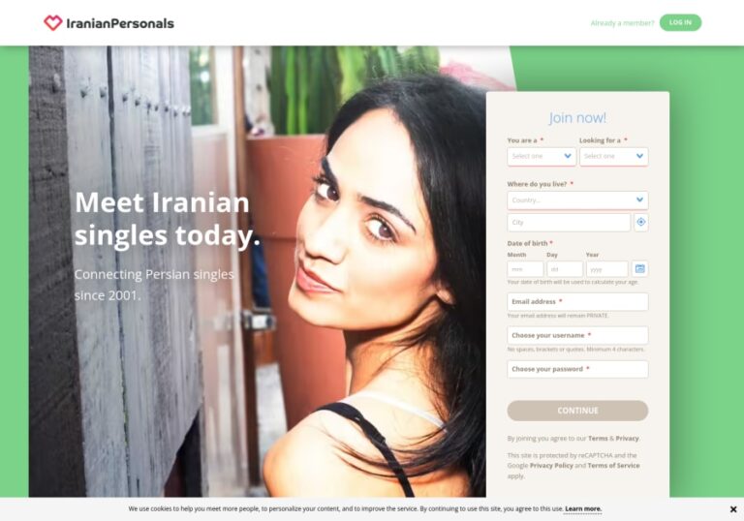
Task: Follow the 'Learn more' cookie link
Action: 583,508
